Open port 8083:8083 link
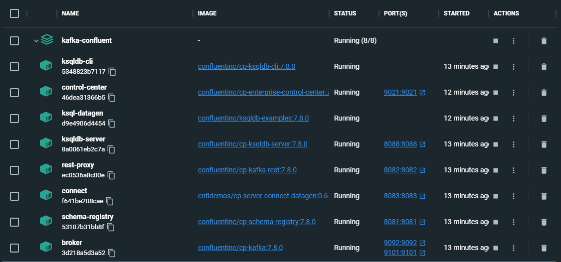 (400, 196)
